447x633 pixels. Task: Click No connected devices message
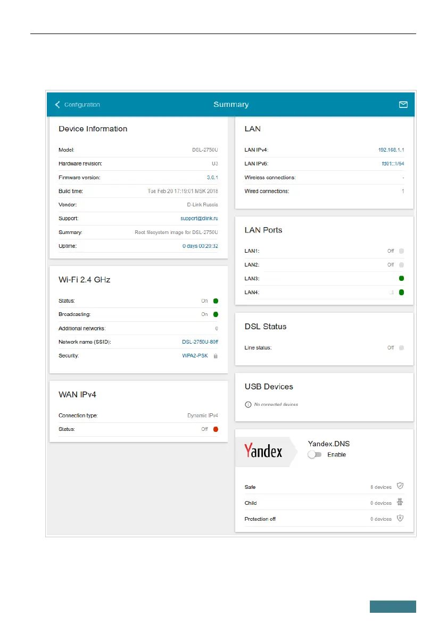coord(276,404)
